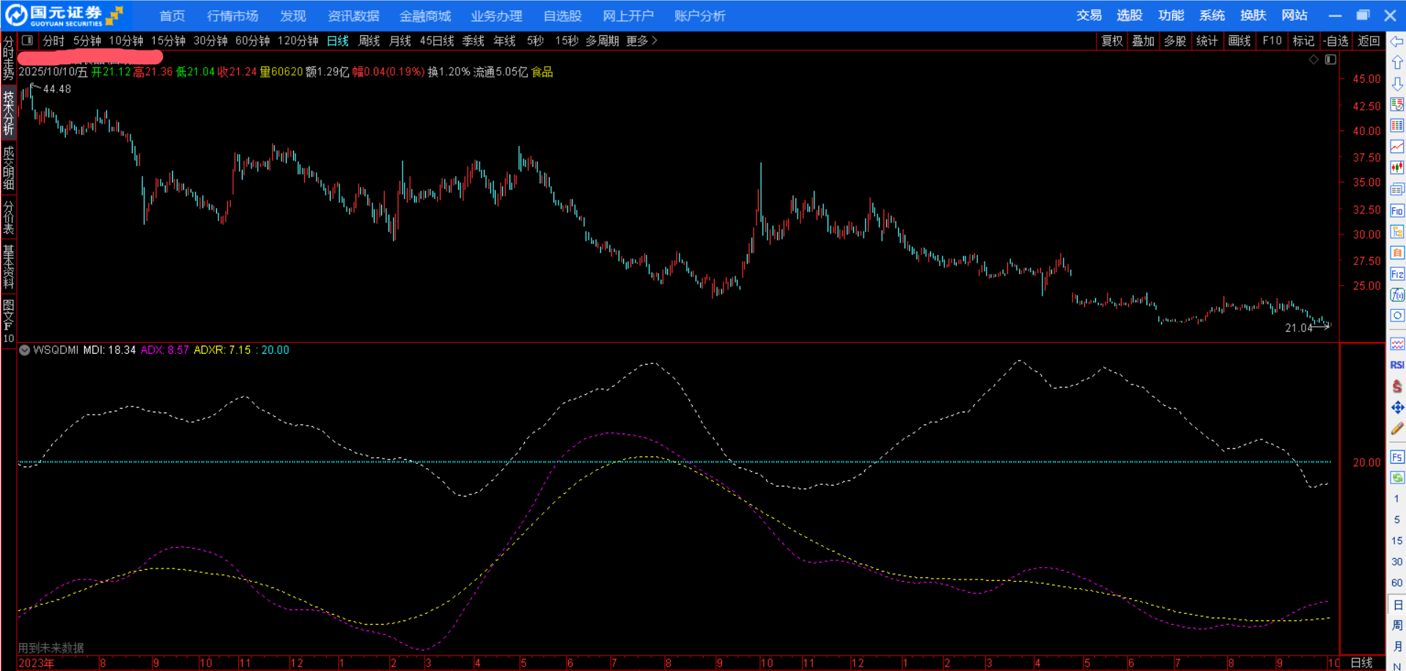Open the pencil drawing tool
The image size is (1406, 671).
[x=1396, y=429]
